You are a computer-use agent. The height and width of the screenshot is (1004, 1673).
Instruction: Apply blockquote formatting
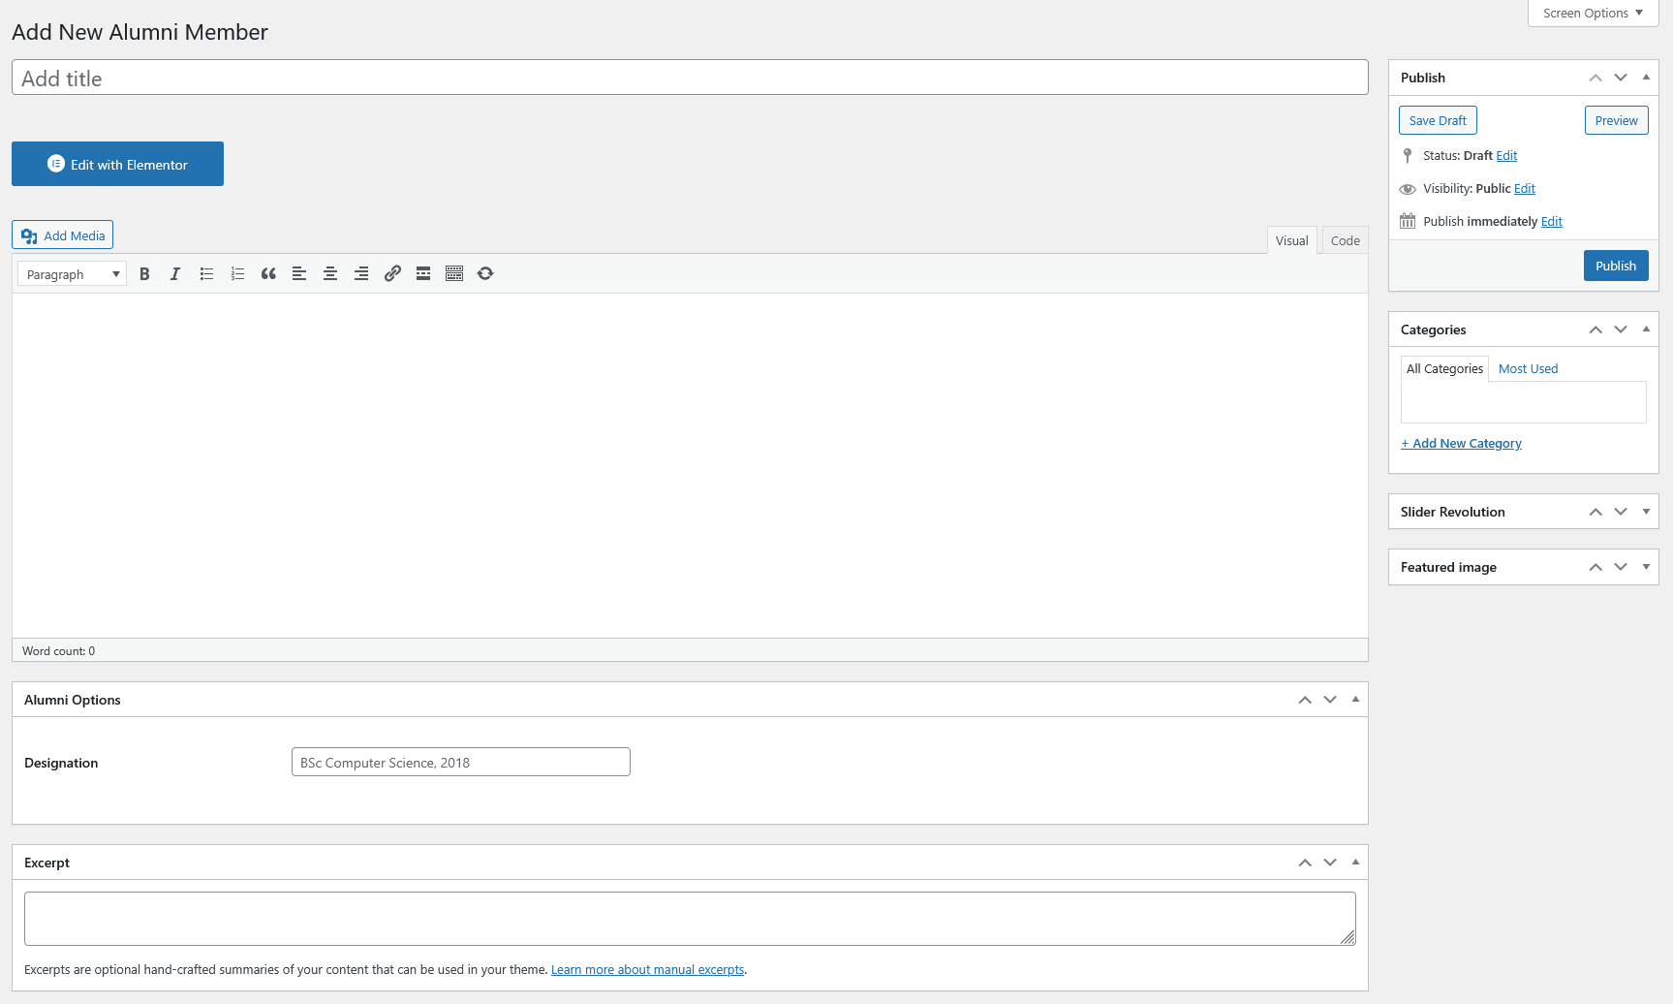click(268, 274)
